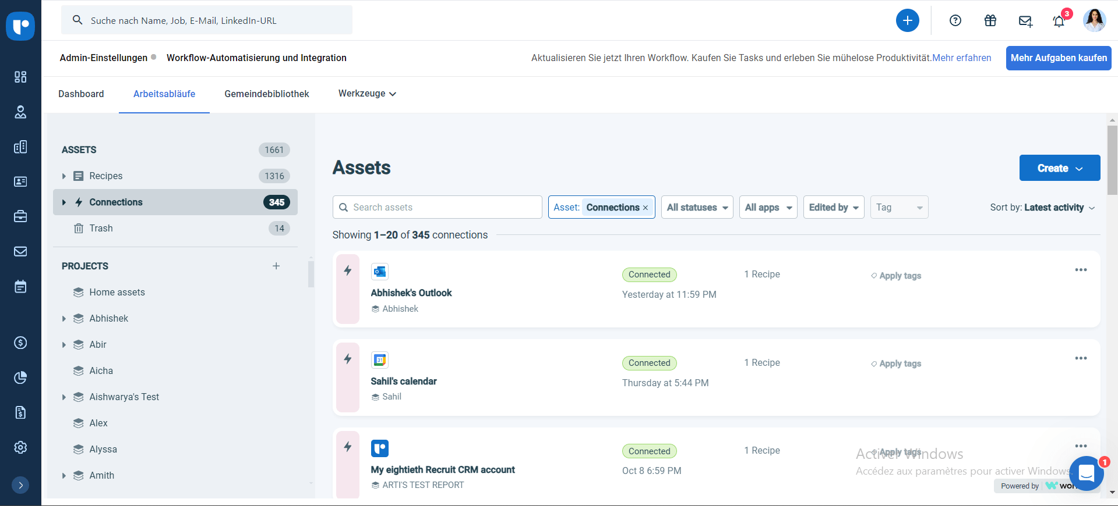Open the Edited by filter dropdown
The width and height of the screenshot is (1118, 506).
coord(834,207)
